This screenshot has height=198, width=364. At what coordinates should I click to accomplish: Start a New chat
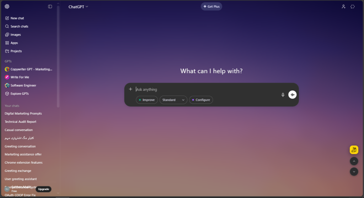pyautogui.click(x=17, y=18)
